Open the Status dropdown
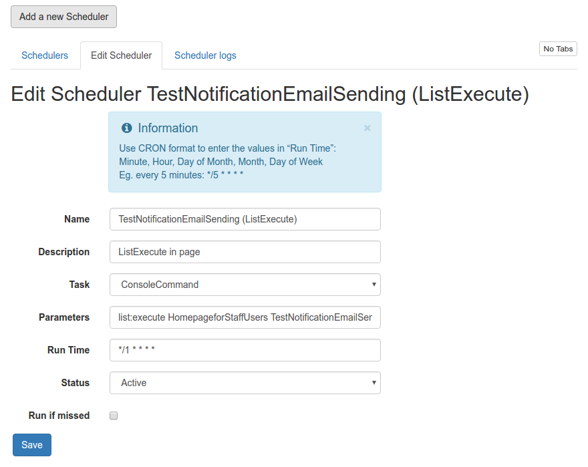The width and height of the screenshot is (588, 467). click(245, 383)
